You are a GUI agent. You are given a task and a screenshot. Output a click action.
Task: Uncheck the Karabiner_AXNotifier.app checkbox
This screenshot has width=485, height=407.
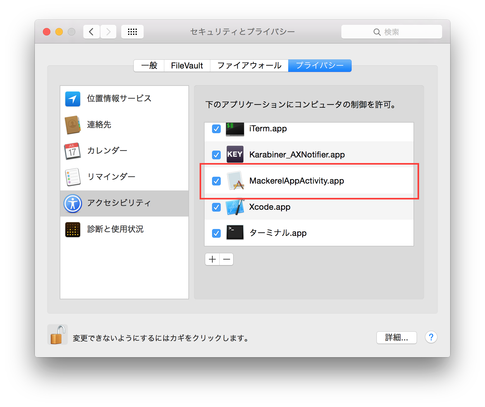click(216, 155)
